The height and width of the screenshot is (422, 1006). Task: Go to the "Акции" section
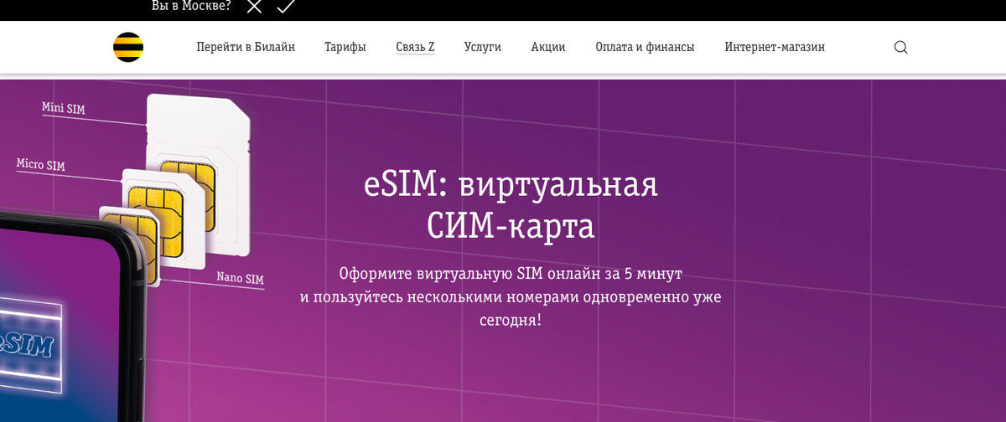pos(548,47)
